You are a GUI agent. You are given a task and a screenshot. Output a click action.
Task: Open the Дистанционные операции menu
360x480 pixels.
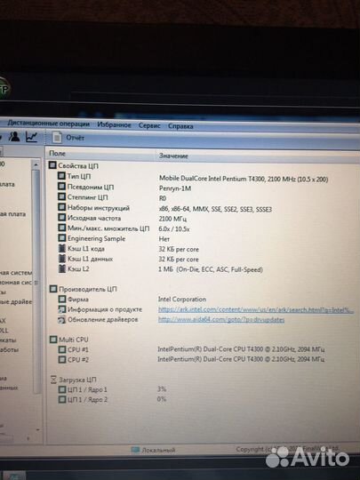click(x=48, y=124)
